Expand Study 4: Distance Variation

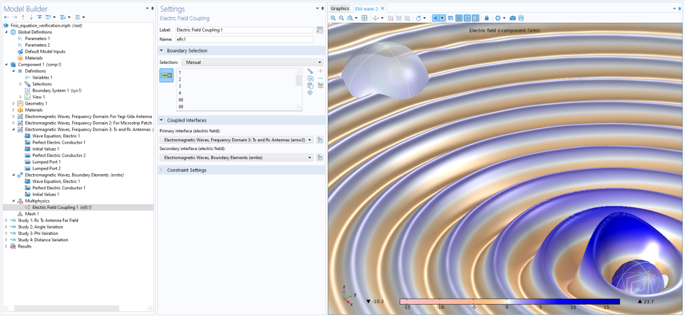point(6,239)
